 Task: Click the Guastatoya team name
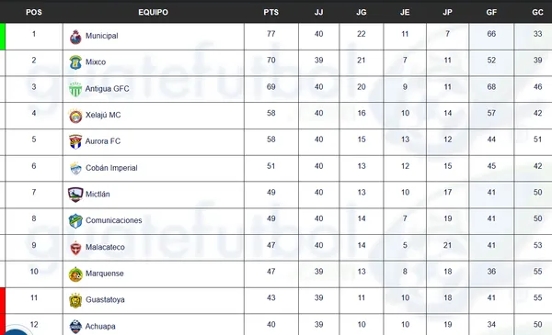[105, 299]
